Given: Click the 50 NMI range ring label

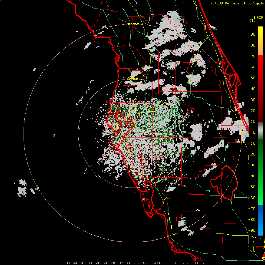Looking at the screenshot, I should point(132,79).
